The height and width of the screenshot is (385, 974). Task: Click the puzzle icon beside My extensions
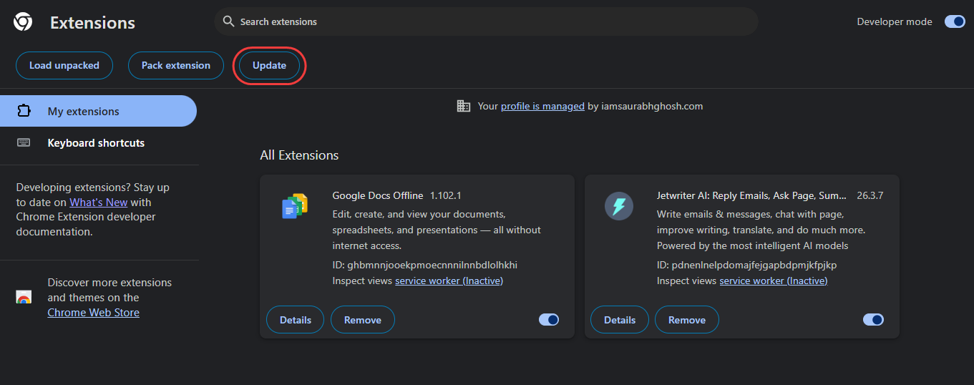[x=24, y=111]
